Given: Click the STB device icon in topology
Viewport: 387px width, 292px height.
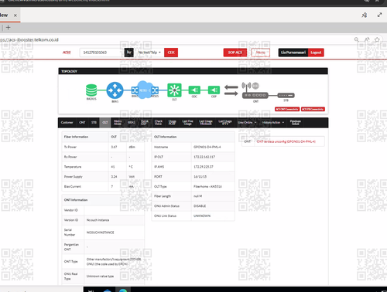Looking at the screenshot, I should tap(286, 95).
